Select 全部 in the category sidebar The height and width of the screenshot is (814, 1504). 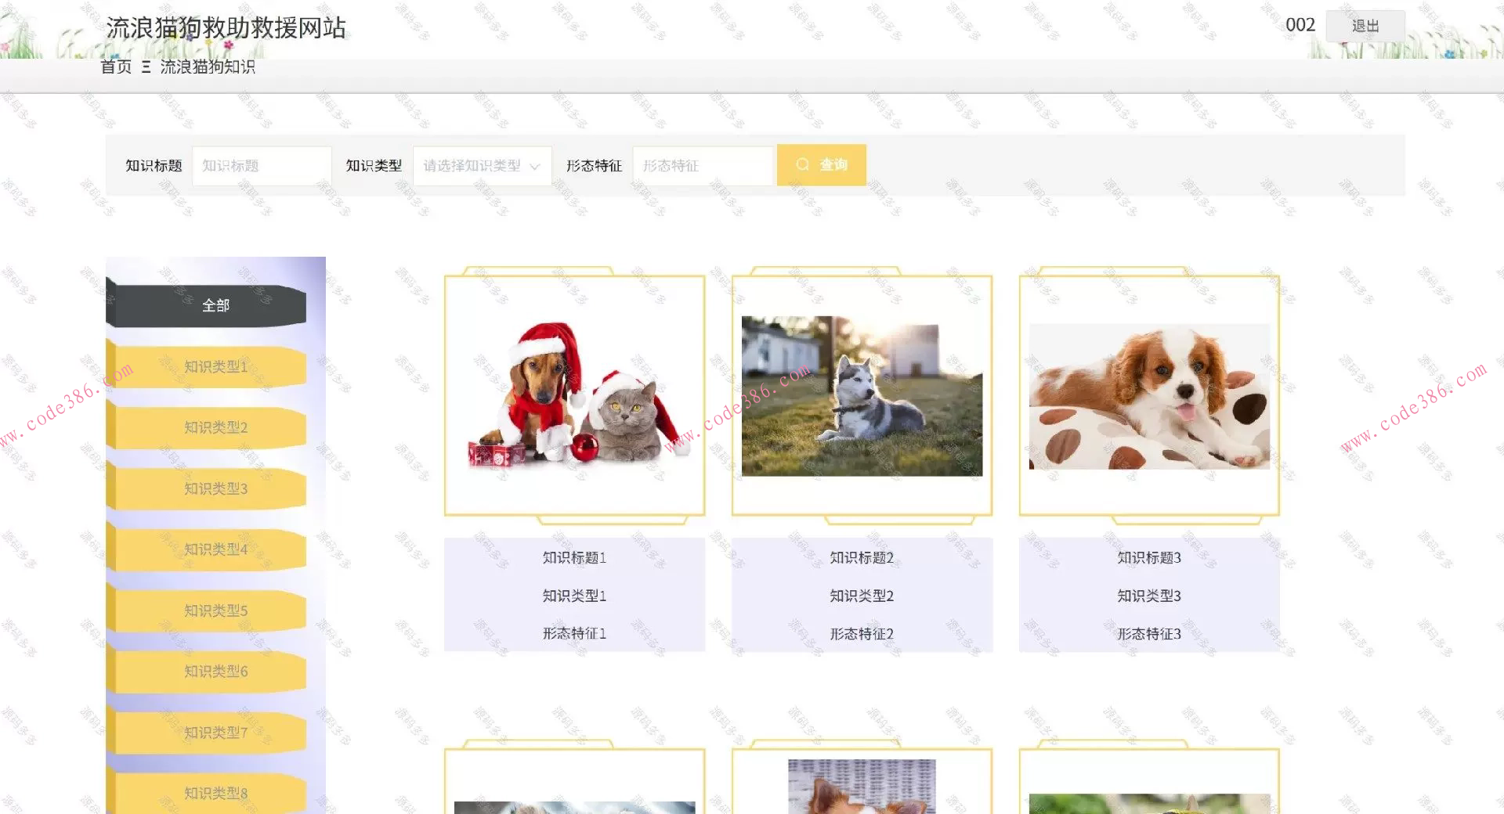(215, 305)
